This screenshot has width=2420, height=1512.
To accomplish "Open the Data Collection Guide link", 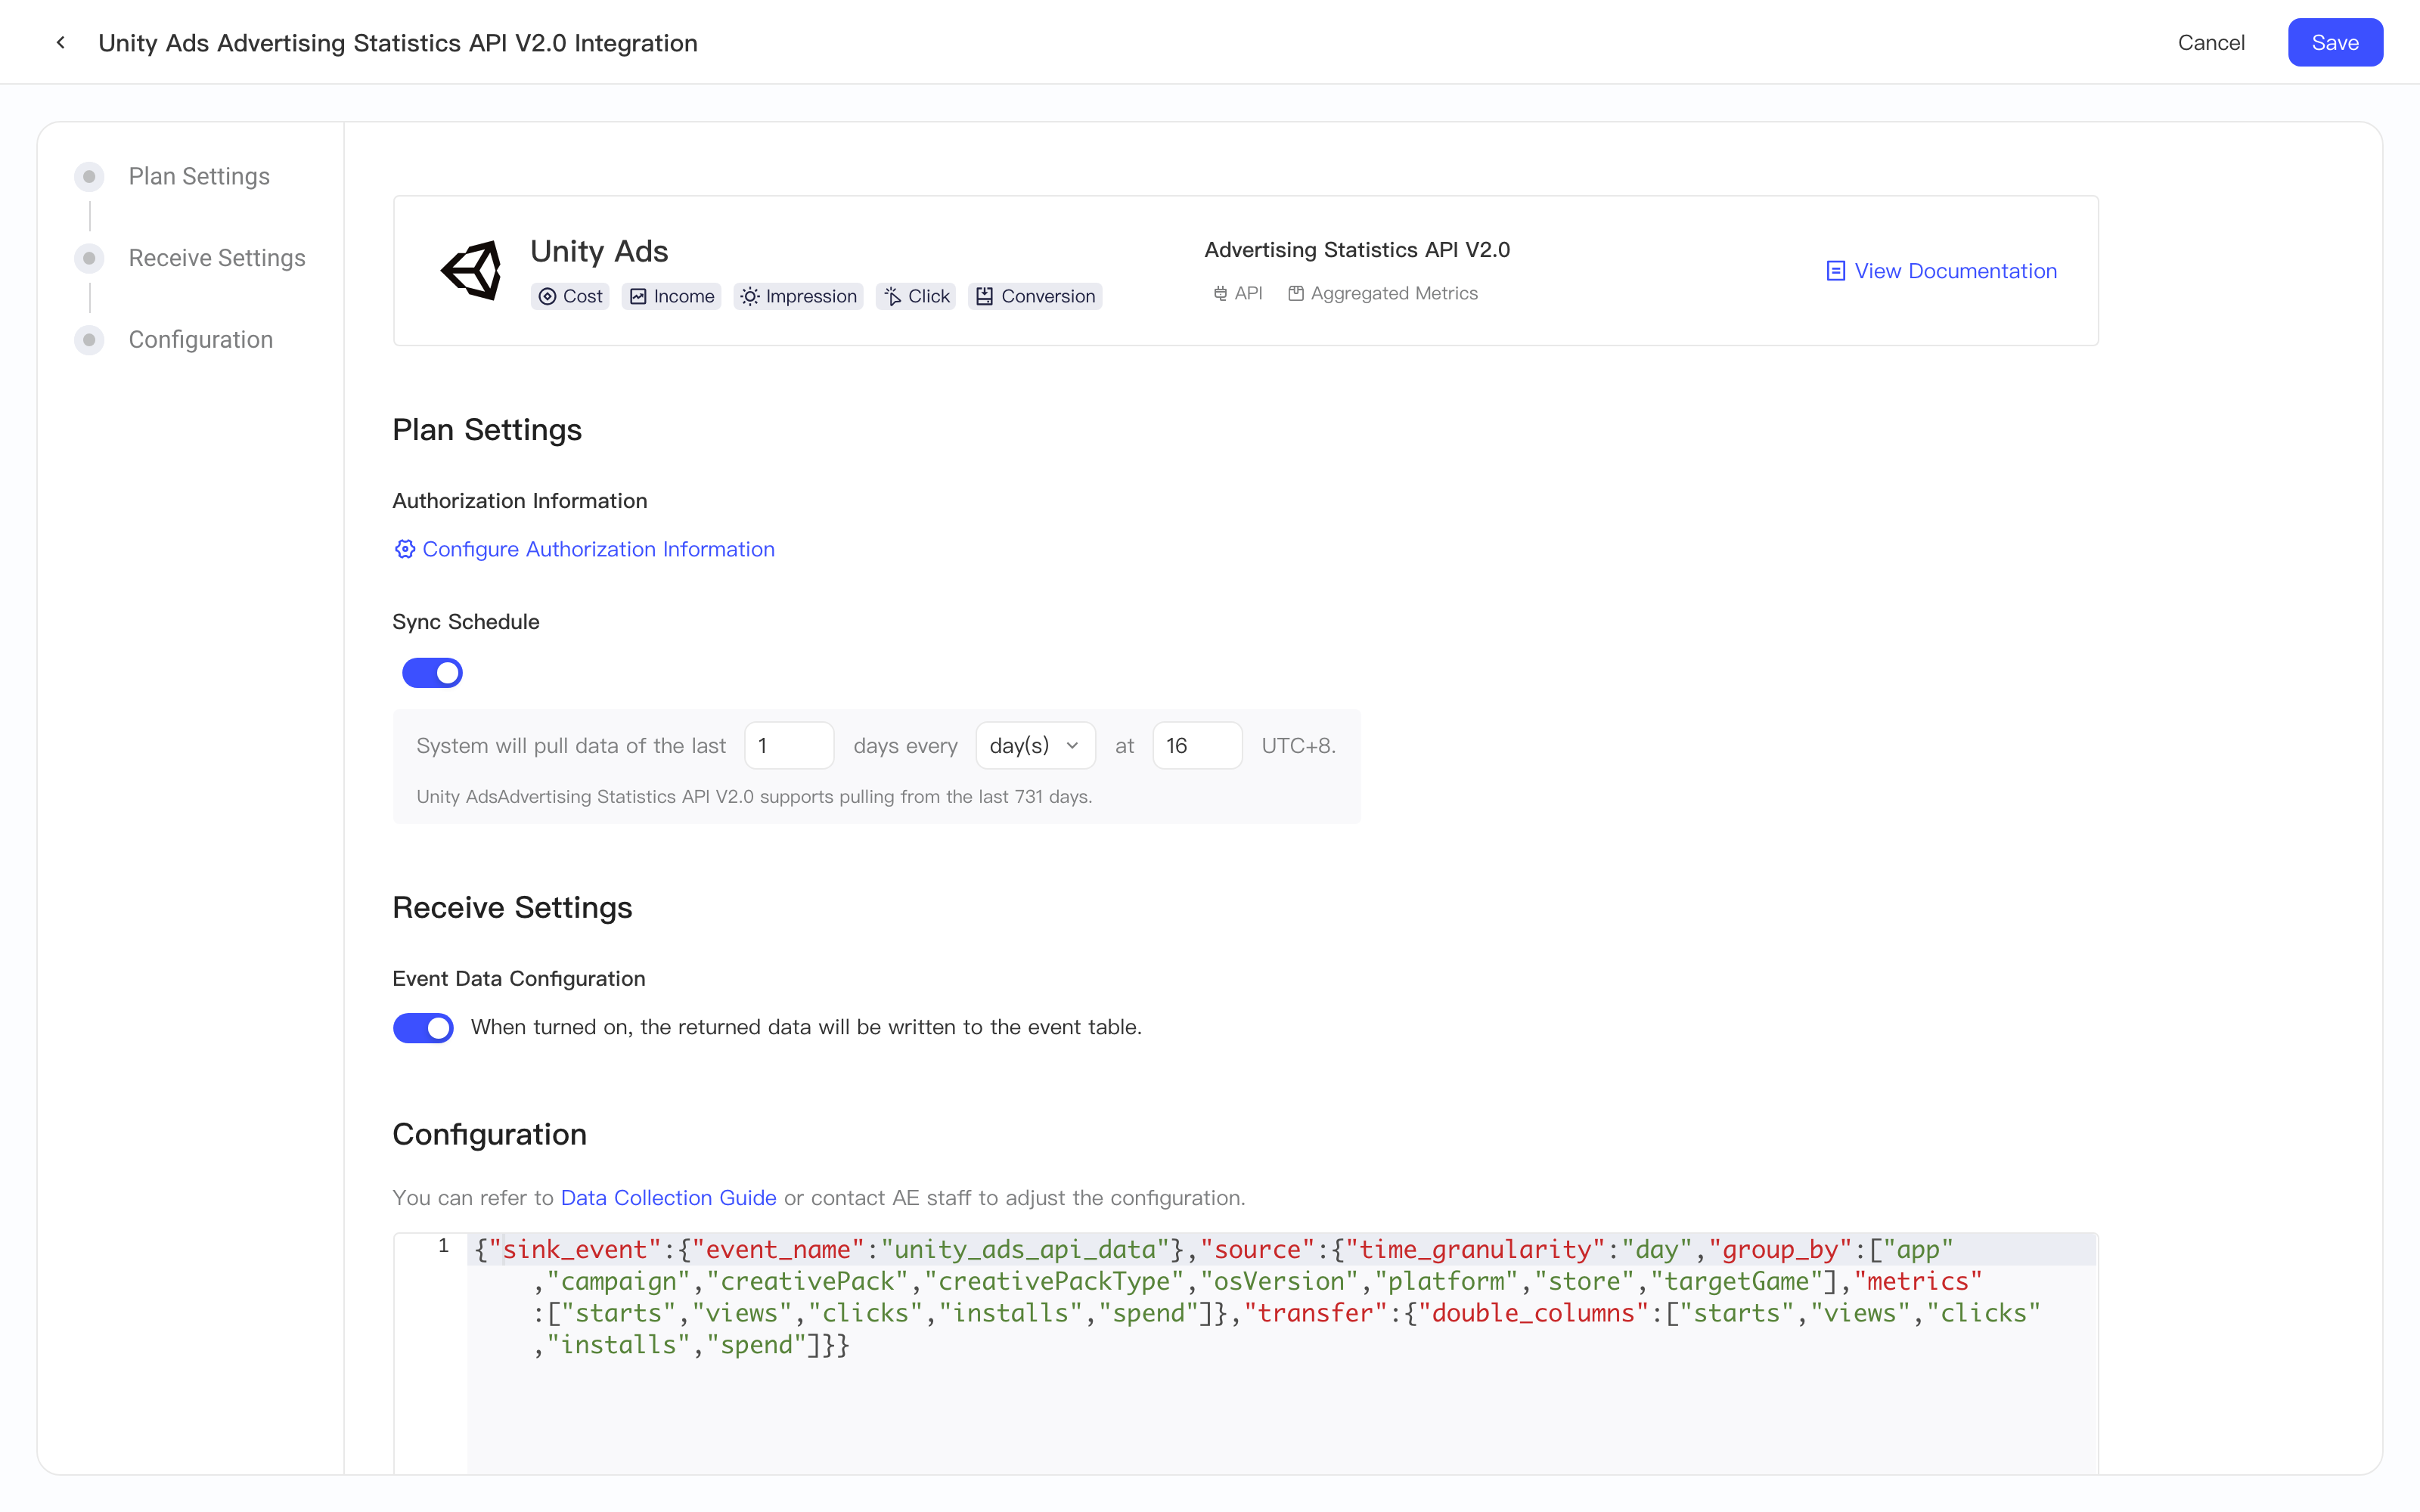I will (x=668, y=1197).
